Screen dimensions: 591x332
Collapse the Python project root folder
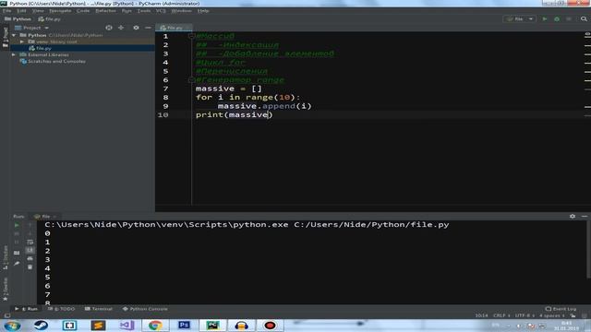click(x=14, y=35)
